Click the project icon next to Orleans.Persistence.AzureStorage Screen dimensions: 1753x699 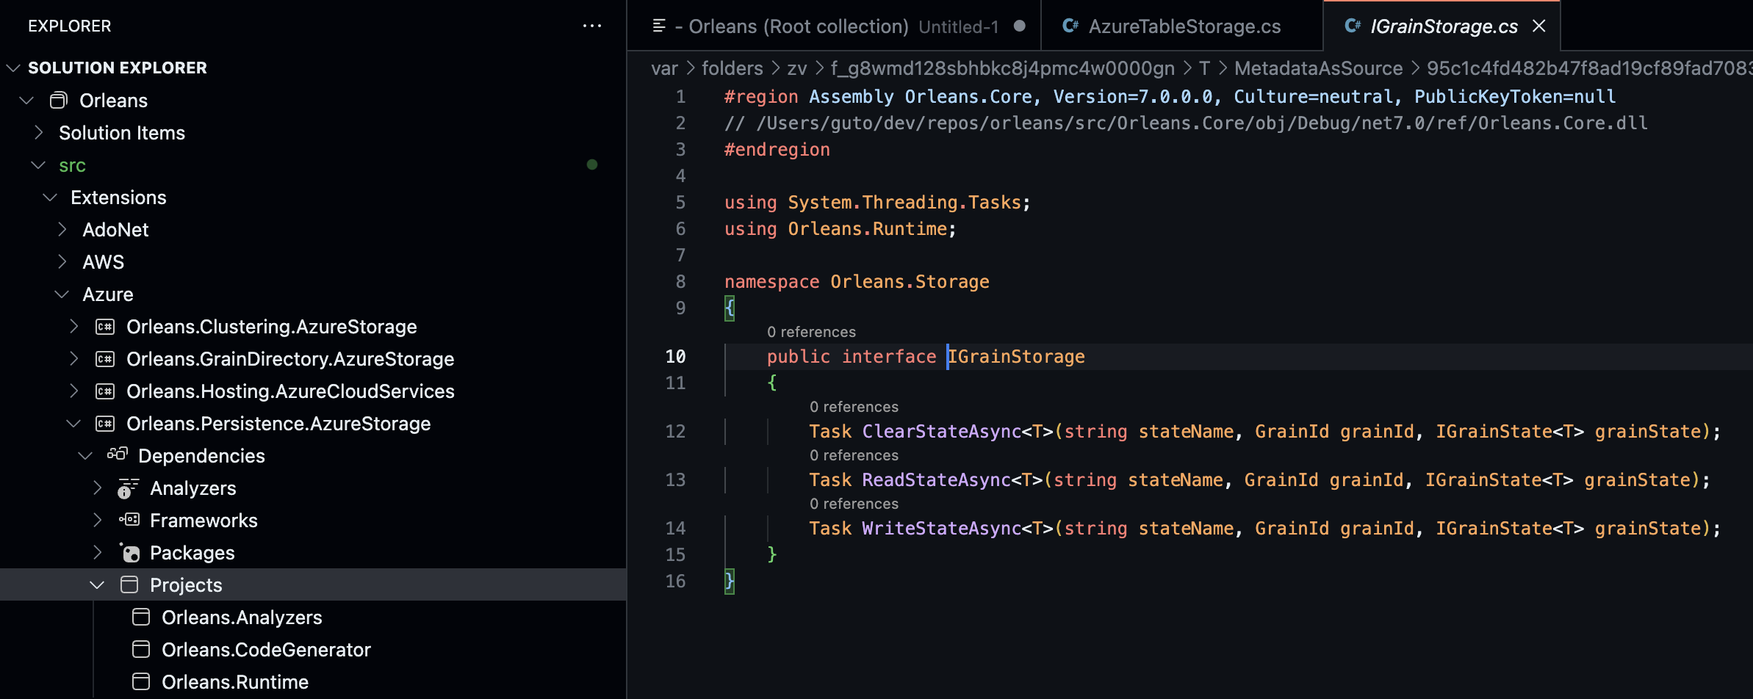pyautogui.click(x=105, y=424)
